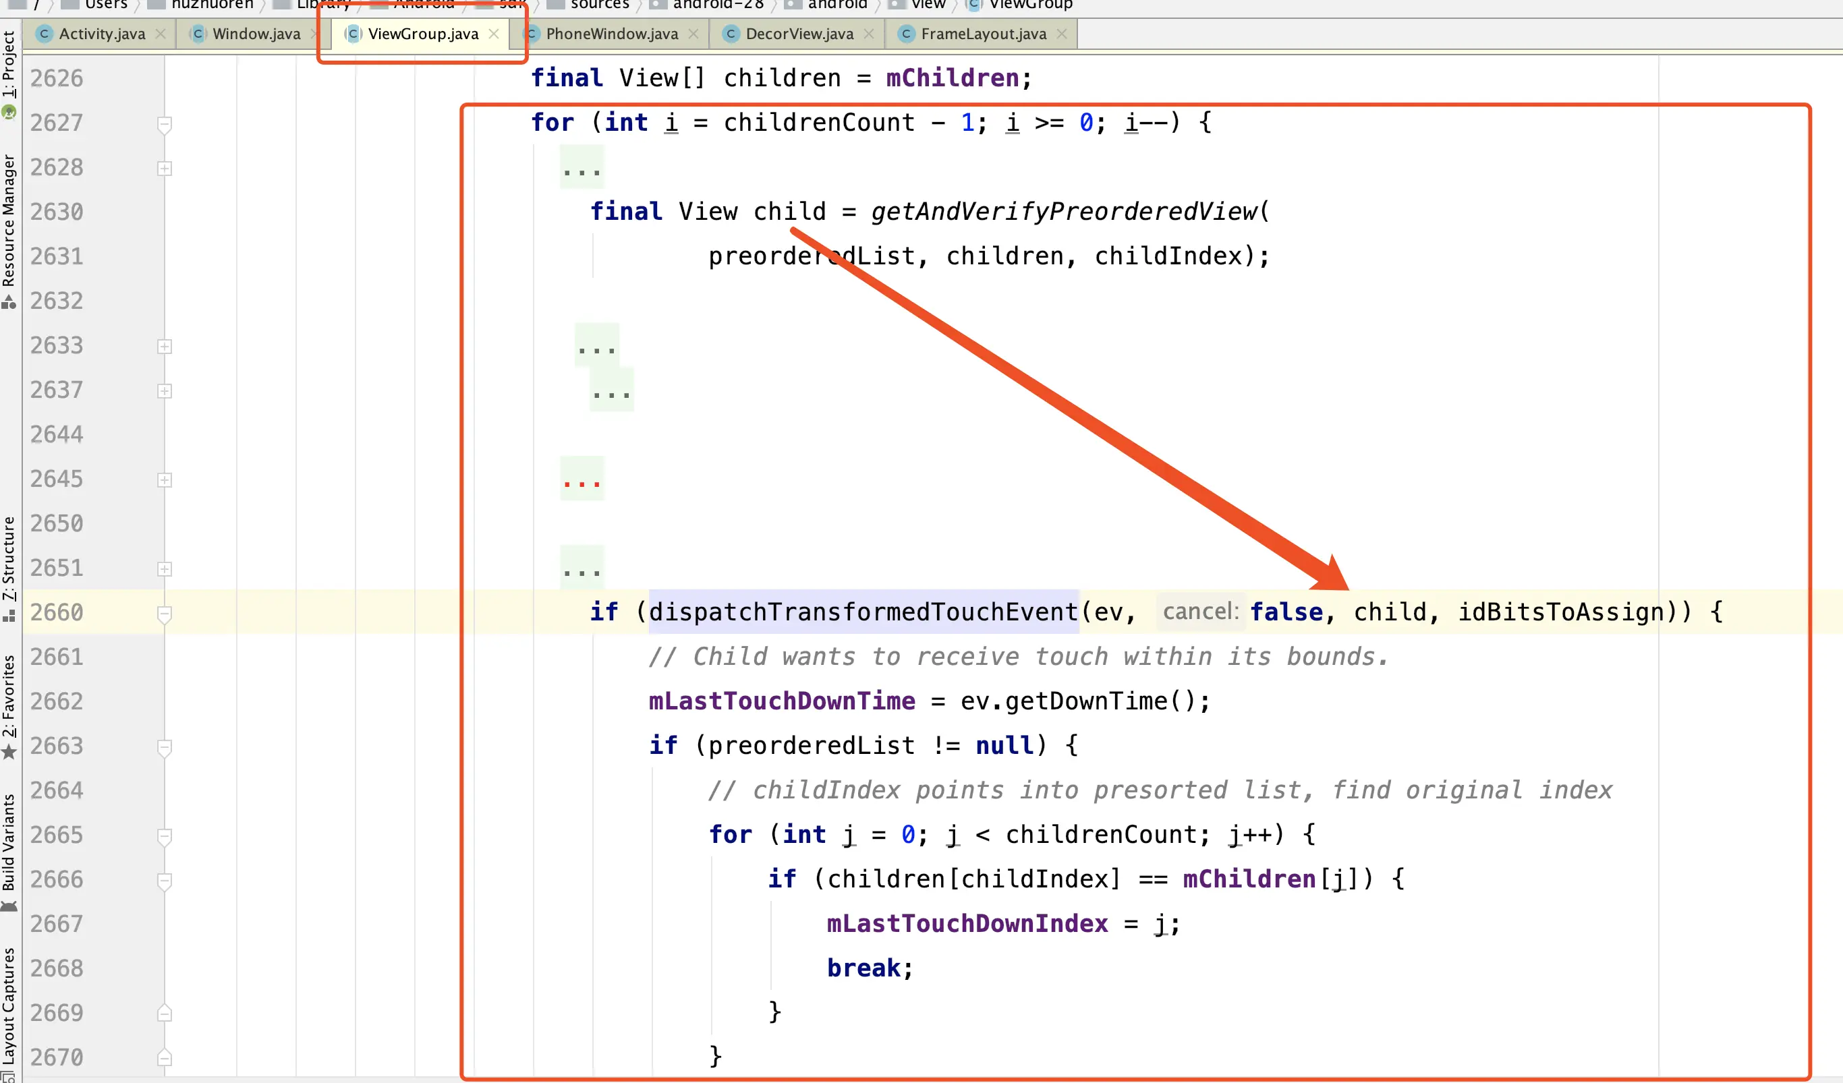Collapse the if block at line 2660

click(x=165, y=614)
